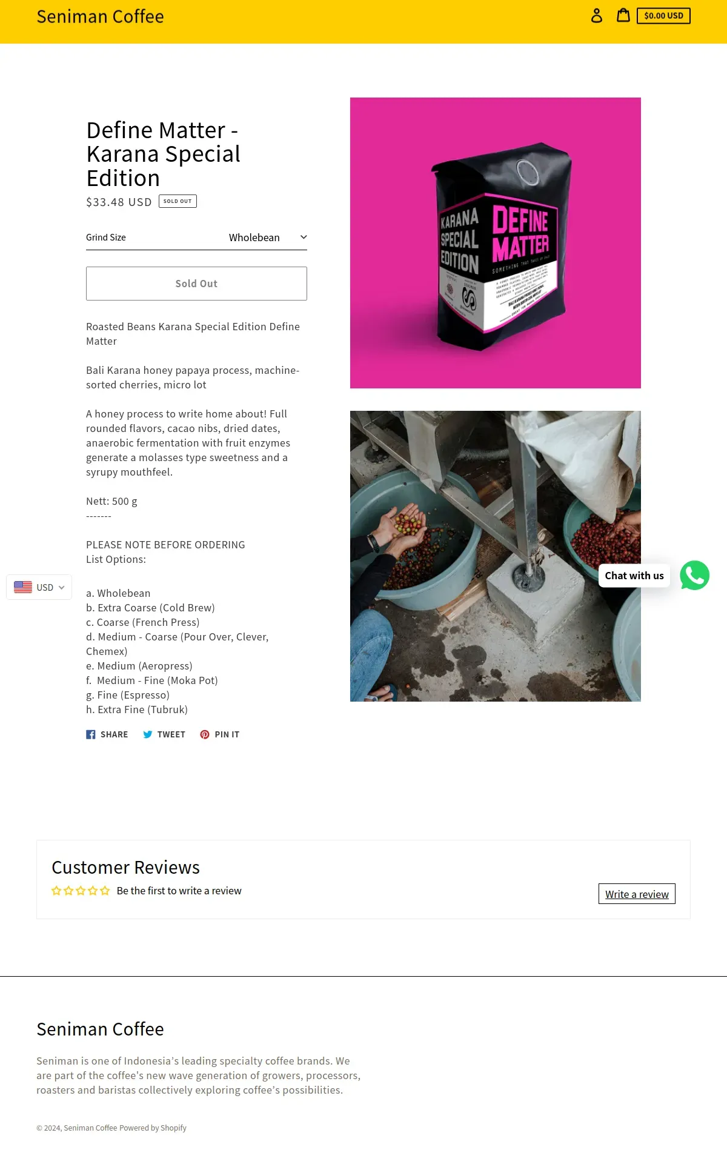Image resolution: width=727 pixels, height=1150 pixels.
Task: Click Seniman Coffee footer copyright link
Action: click(x=90, y=1128)
